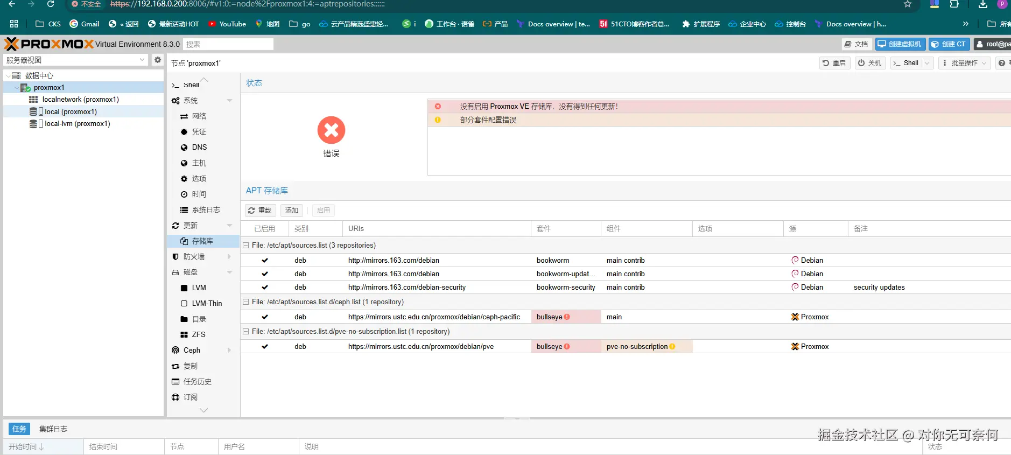Click the local-lvm storage icon

point(33,124)
